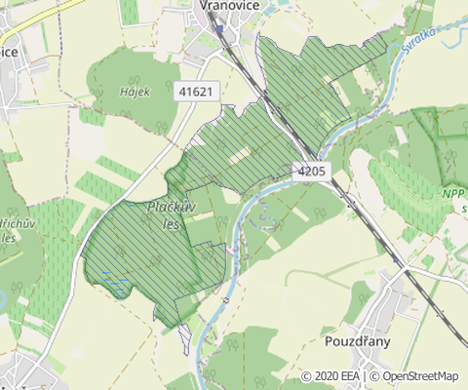The image size is (468, 390).
Task: Click the OpenStreetMap attribution link
Action: point(414,376)
